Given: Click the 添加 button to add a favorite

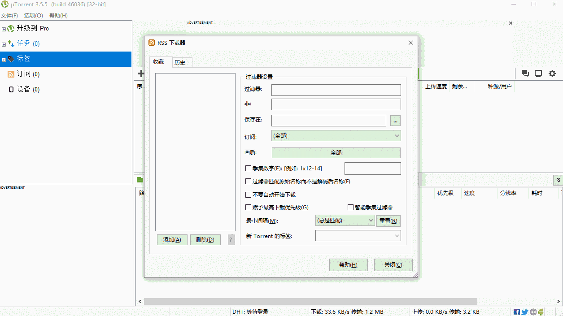Looking at the screenshot, I should tap(172, 239).
